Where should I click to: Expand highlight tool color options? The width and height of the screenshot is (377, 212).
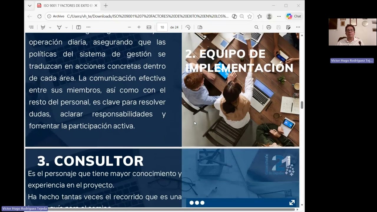coord(50,27)
